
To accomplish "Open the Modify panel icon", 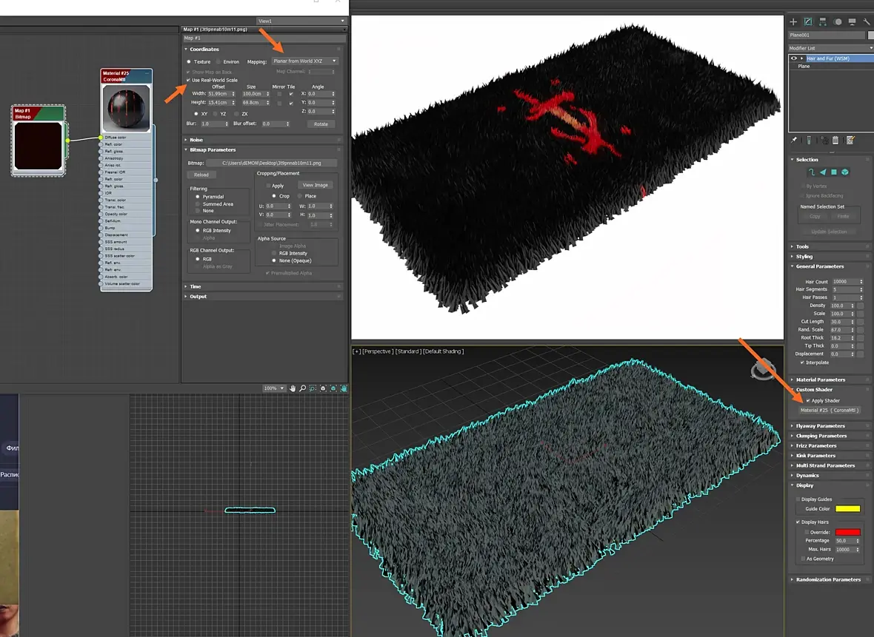I will pyautogui.click(x=808, y=21).
